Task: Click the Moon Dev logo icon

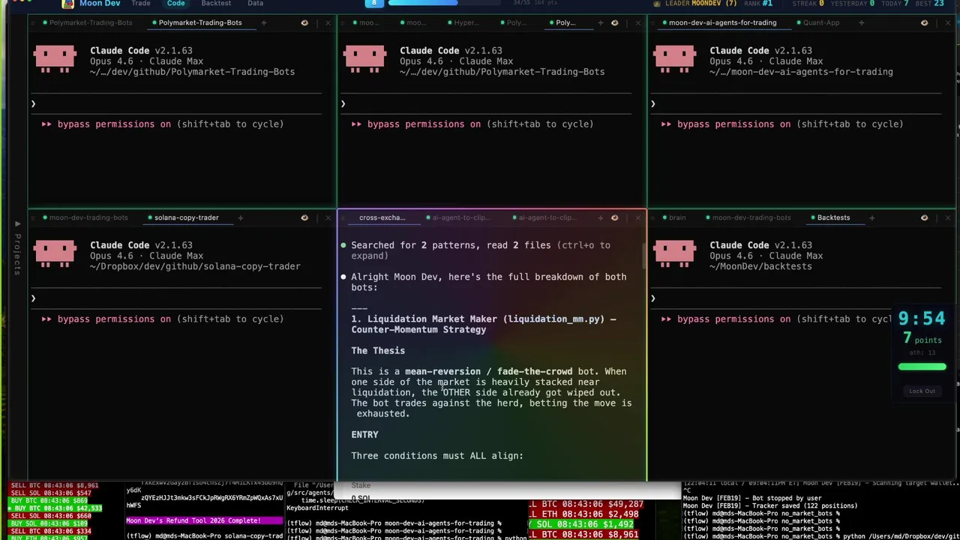Action: coord(67,4)
